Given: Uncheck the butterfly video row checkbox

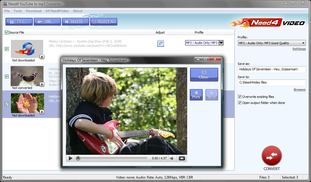Looking at the screenshot, I should [7, 76].
